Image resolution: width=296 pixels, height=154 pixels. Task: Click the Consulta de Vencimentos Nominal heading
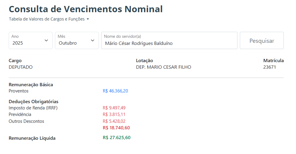pos(86,9)
